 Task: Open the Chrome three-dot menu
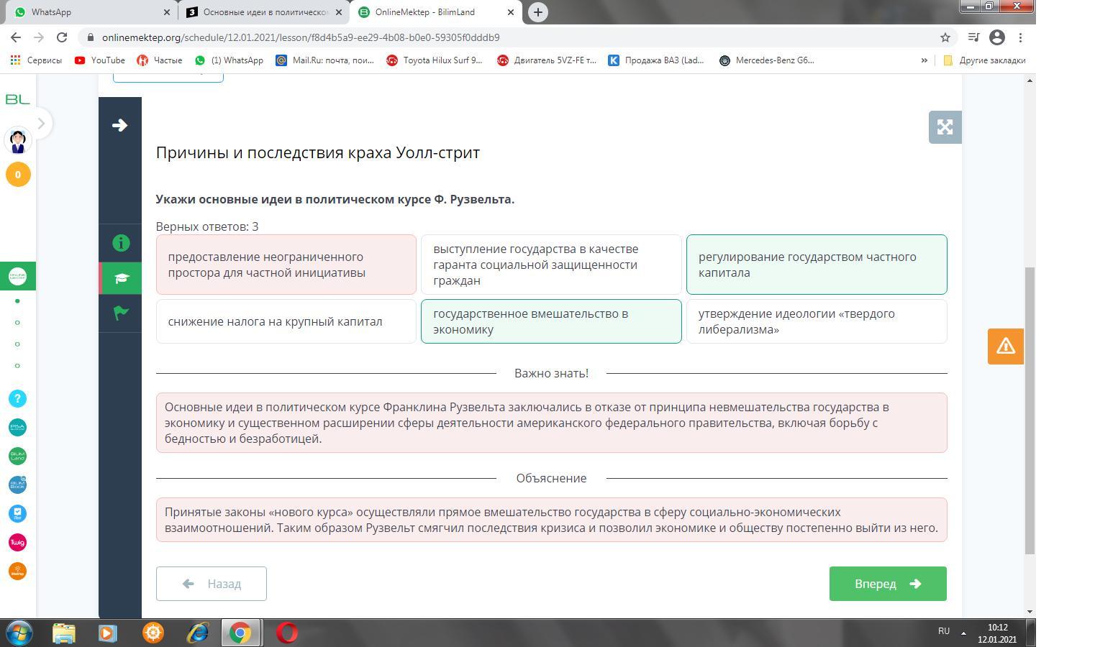[x=1020, y=37]
